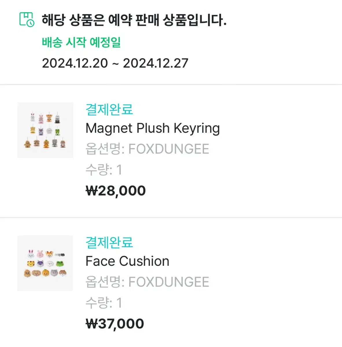The image size is (342, 347).
Task: Open the Magnet Plush Keyring product thumbnail
Action: [x=45, y=130]
